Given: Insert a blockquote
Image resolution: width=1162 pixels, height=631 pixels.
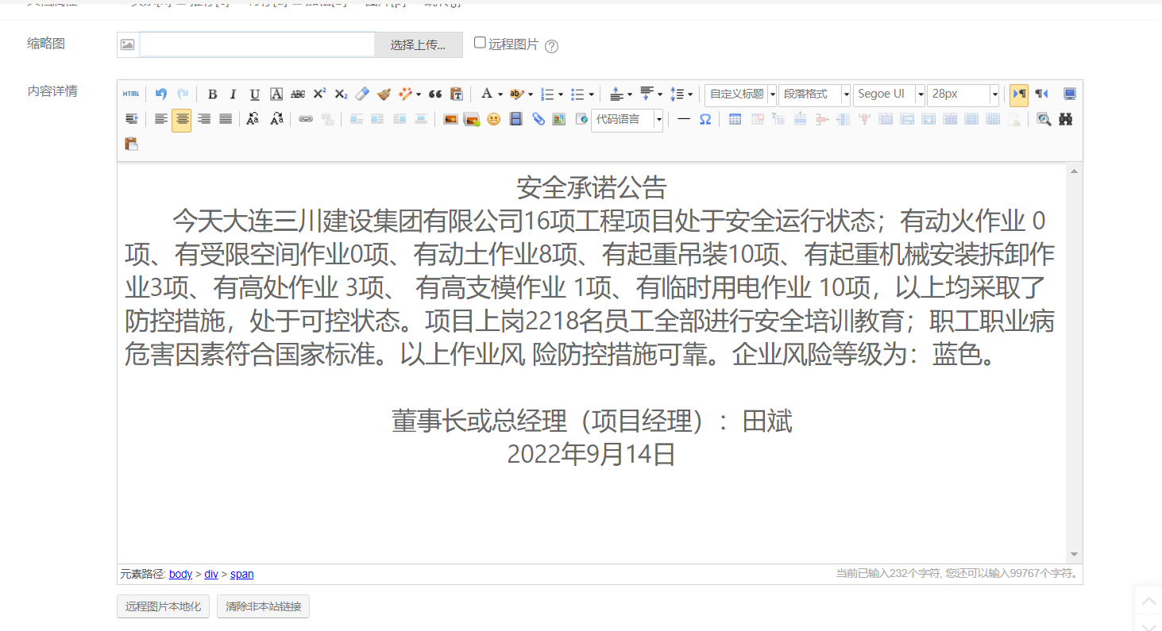Looking at the screenshot, I should [435, 94].
